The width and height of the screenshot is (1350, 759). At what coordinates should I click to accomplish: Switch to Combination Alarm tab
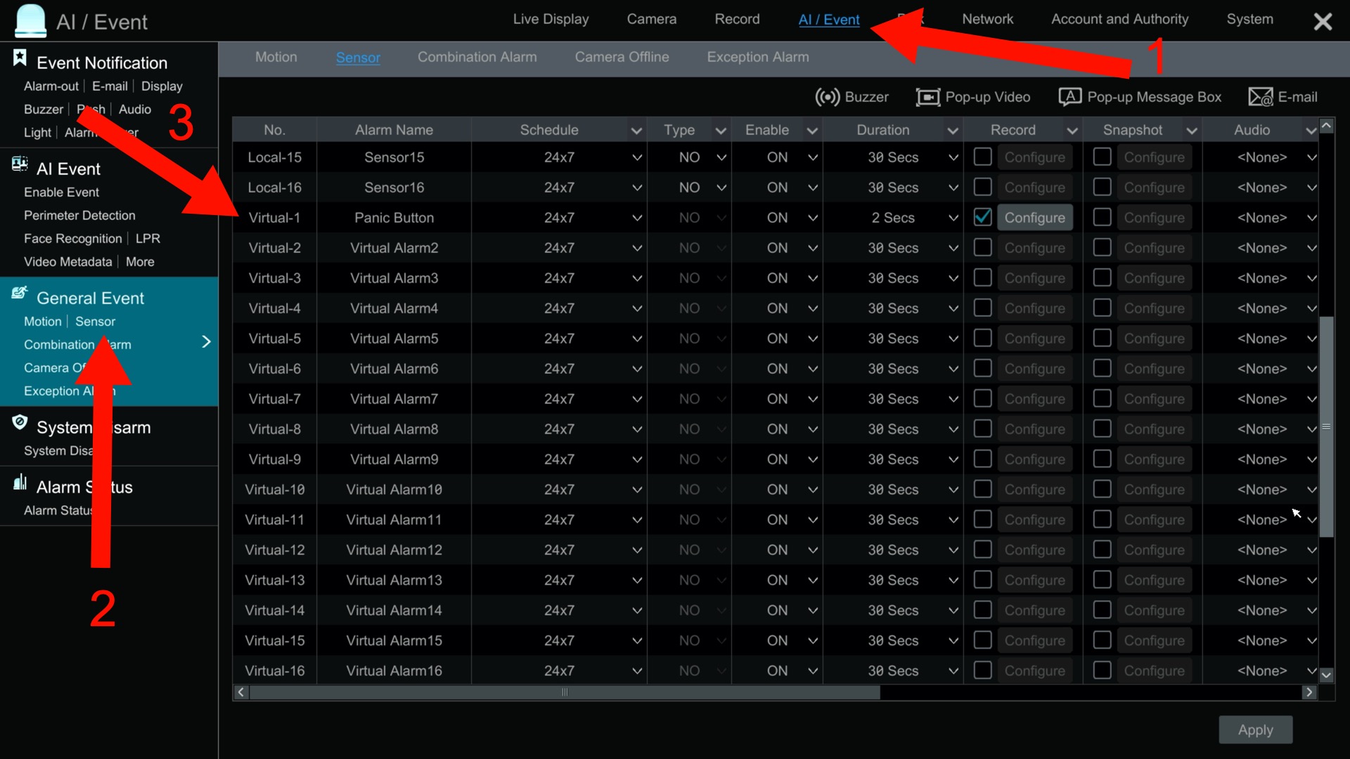tap(477, 57)
